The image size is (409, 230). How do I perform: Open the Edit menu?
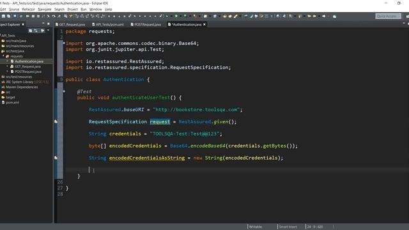pyautogui.click(x=3, y=10)
